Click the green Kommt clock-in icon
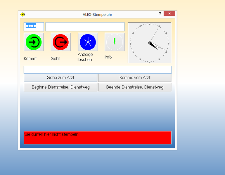Screen dimensions: 225x175 pos(34,42)
